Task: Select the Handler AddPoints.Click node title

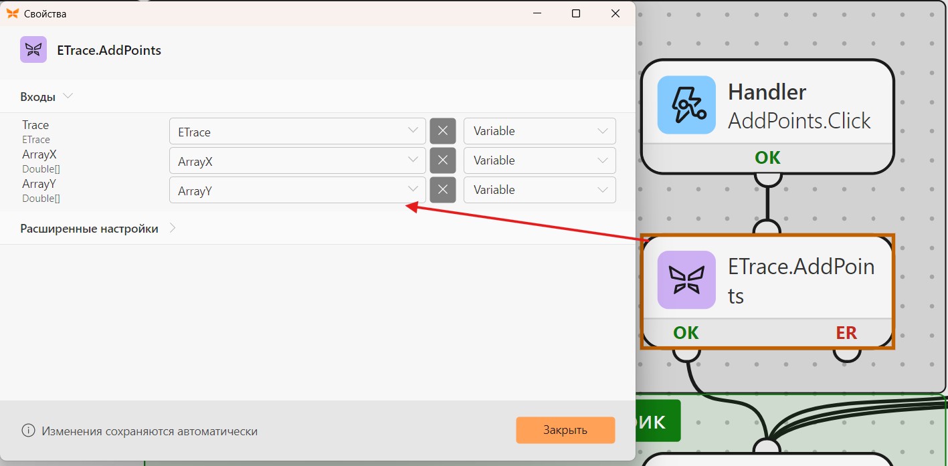Action: [799, 106]
